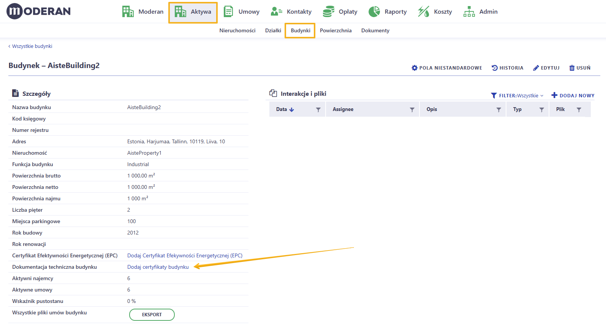Expand the FILTER: Wszystkie dropdown
The width and height of the screenshot is (606, 325).
point(521,95)
